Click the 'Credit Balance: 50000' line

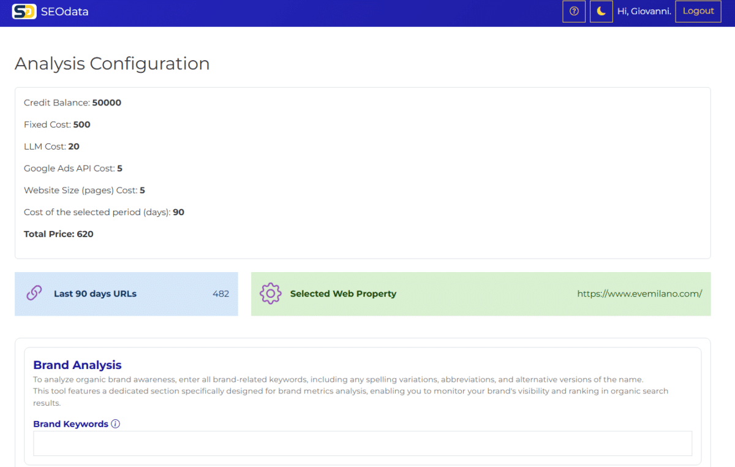[x=72, y=102]
